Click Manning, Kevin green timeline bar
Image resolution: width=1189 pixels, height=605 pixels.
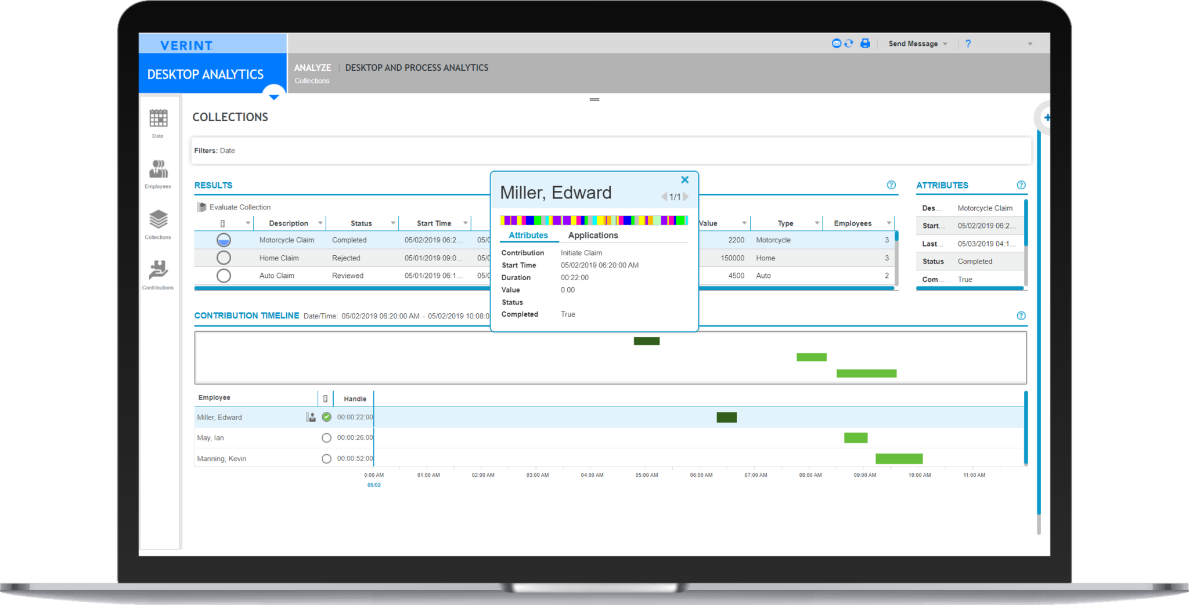pos(899,459)
